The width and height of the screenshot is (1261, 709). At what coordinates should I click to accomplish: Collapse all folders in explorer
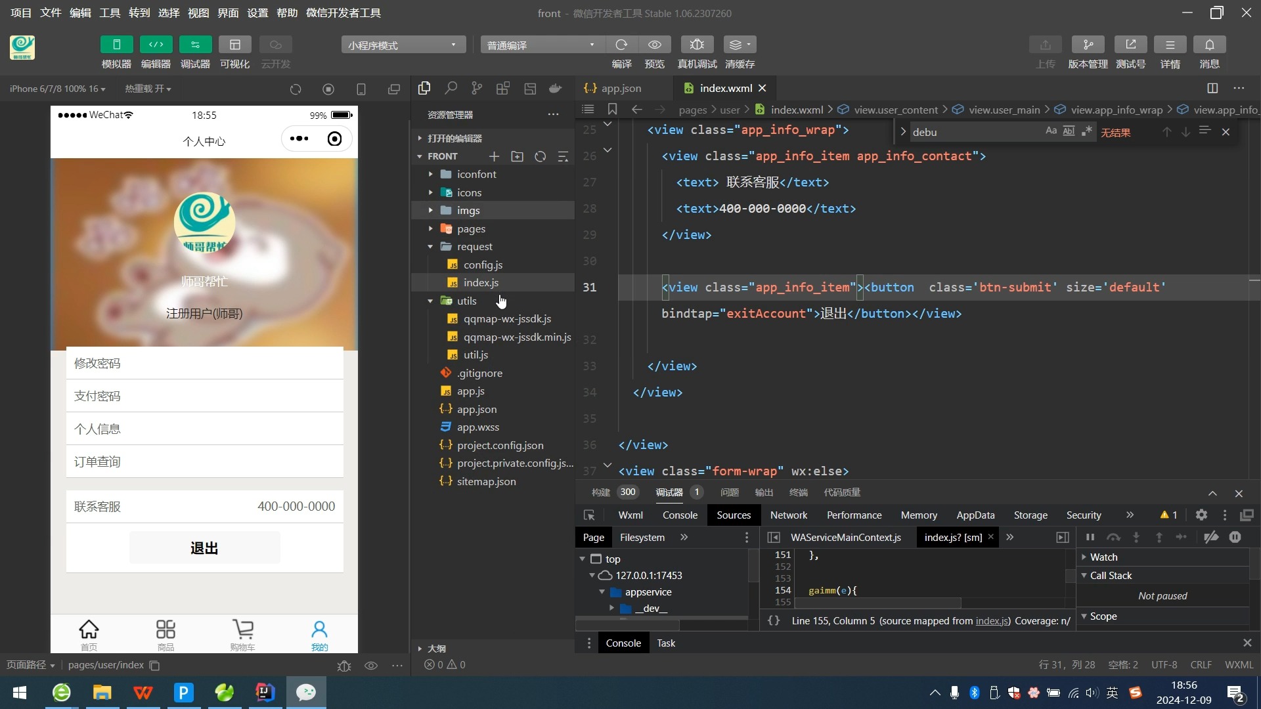(563, 156)
